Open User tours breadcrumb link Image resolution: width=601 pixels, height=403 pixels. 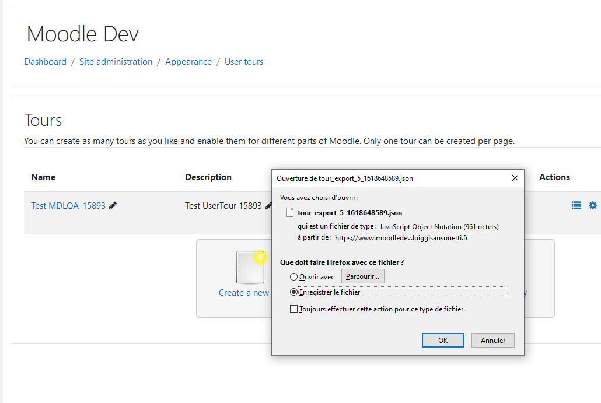[x=244, y=62]
